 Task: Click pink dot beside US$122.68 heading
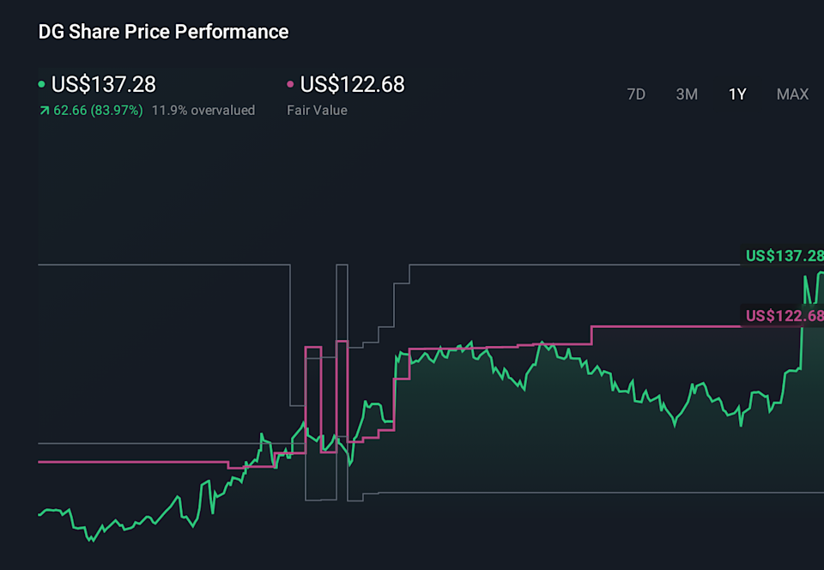click(x=290, y=85)
